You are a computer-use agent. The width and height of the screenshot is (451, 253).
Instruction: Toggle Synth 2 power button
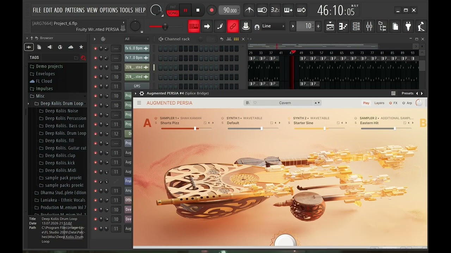[289, 118]
